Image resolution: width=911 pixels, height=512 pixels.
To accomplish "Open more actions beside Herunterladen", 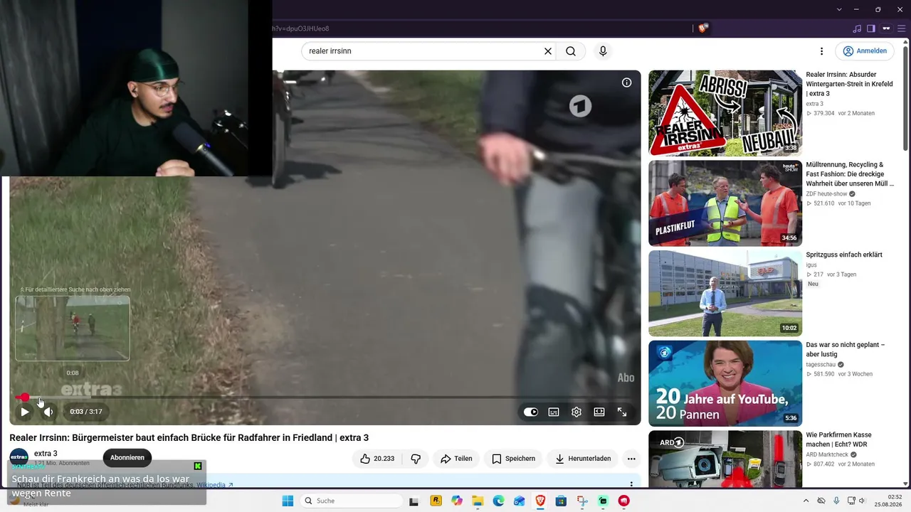I will click(x=631, y=459).
